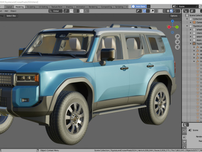Expand the interior collection
The image size is (202, 152).
191,33
